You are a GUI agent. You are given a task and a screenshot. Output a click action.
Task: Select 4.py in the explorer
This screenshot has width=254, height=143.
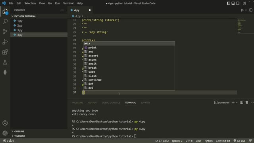coord(39,35)
